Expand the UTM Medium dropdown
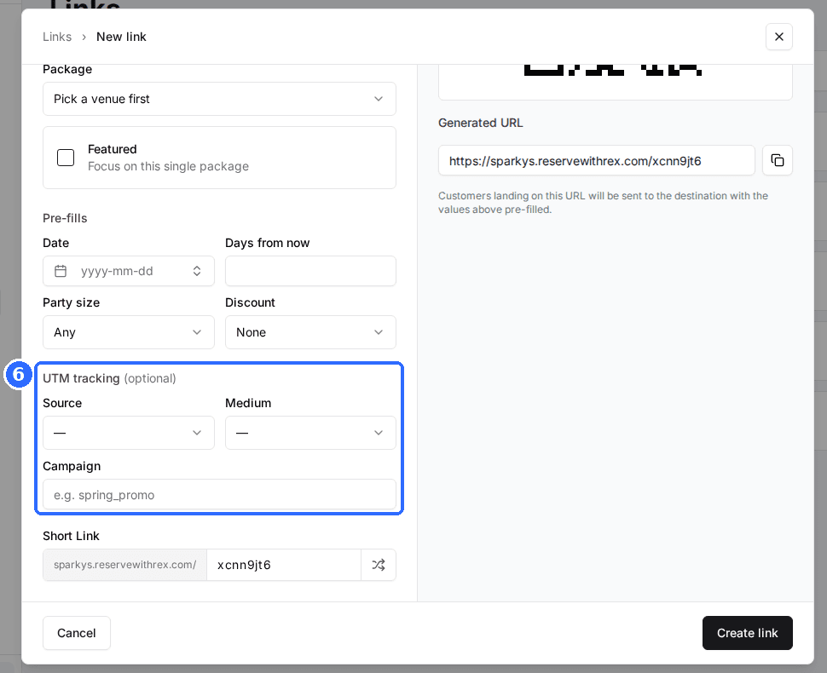827x673 pixels. point(310,433)
